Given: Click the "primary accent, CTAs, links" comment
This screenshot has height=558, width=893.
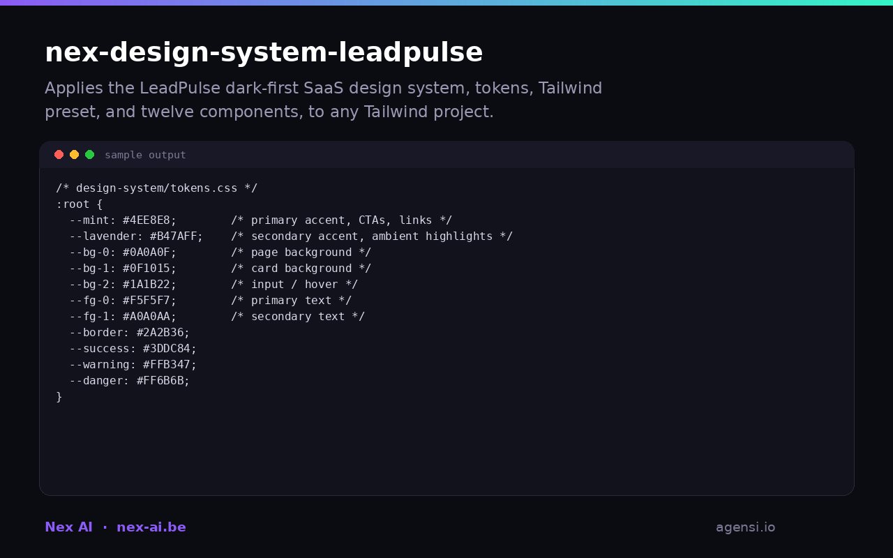Looking at the screenshot, I should [x=342, y=220].
